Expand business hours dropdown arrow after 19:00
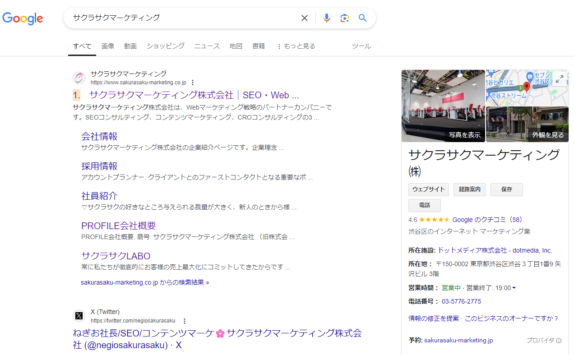 pyautogui.click(x=514, y=288)
